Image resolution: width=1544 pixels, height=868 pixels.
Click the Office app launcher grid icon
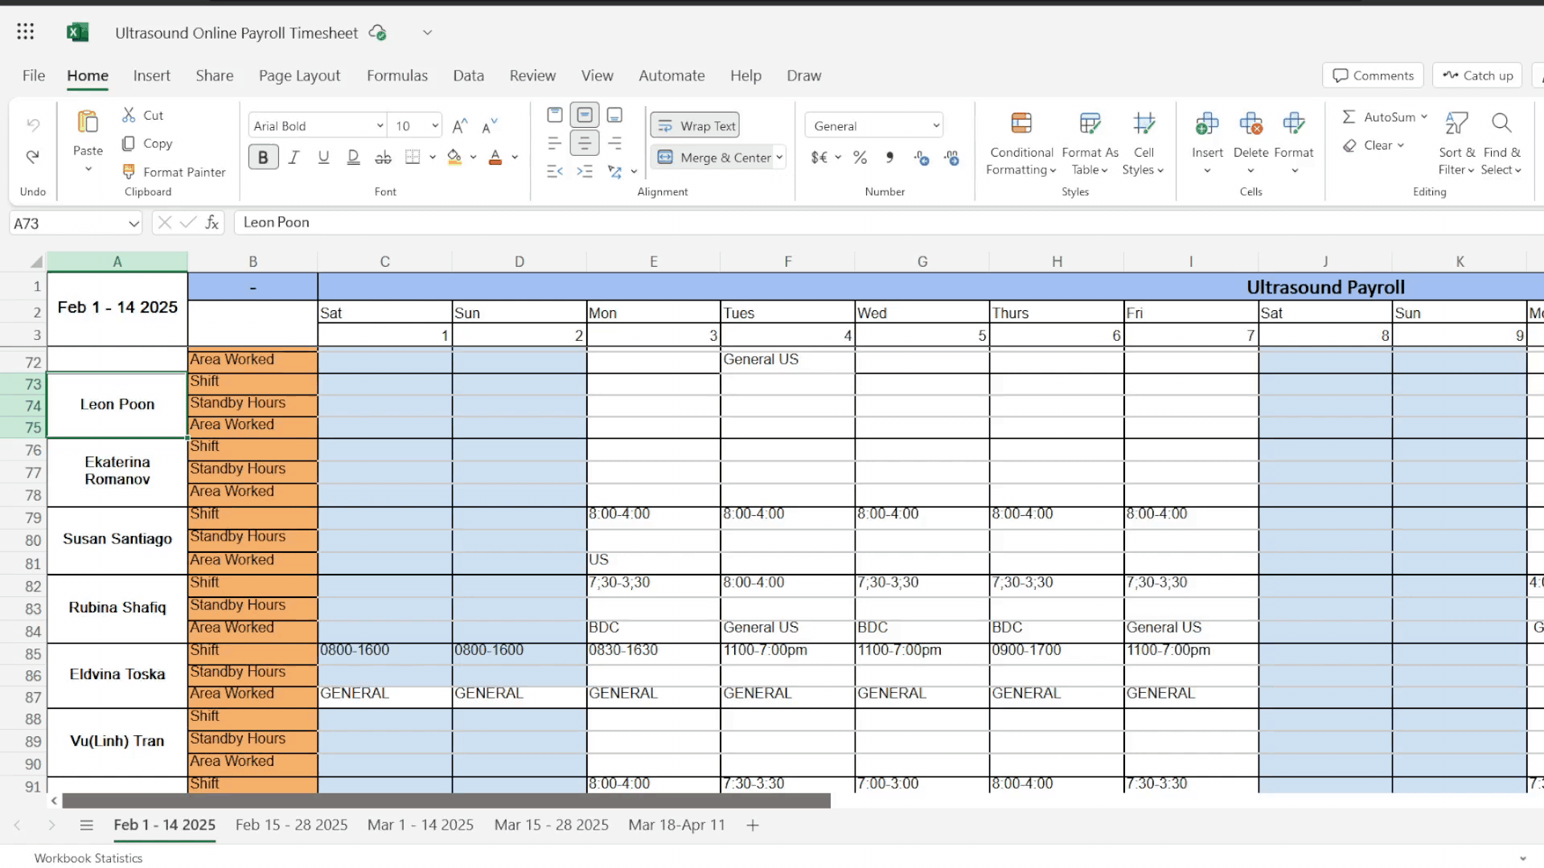pos(25,32)
